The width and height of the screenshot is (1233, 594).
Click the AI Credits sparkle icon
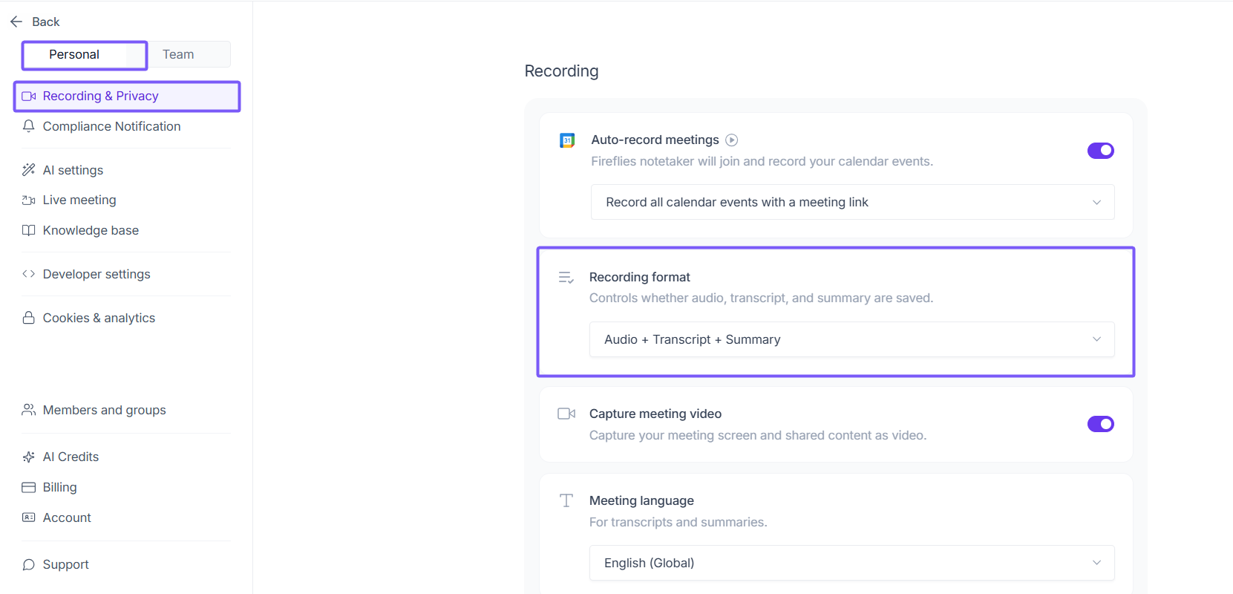click(29, 457)
